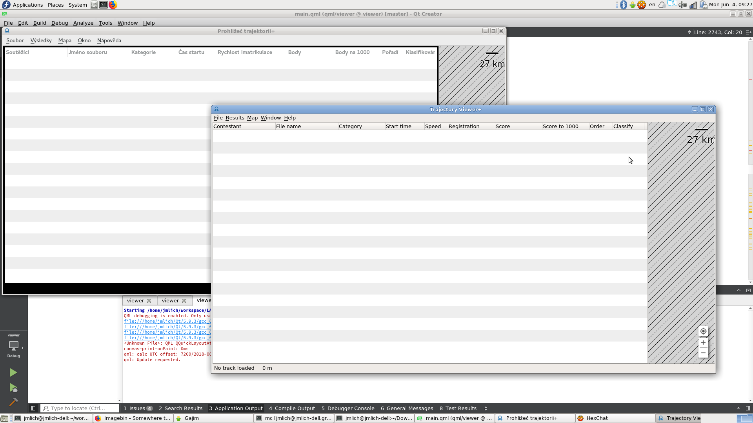Close the second viewer output tab

184,301
